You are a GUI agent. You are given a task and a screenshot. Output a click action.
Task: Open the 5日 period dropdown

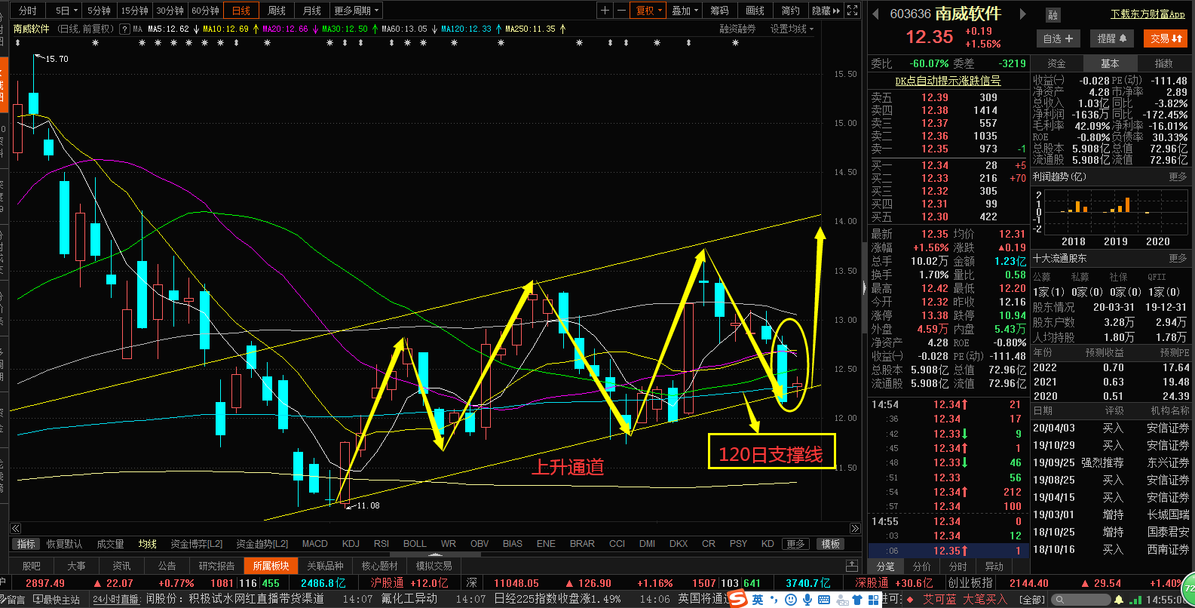tap(65, 11)
